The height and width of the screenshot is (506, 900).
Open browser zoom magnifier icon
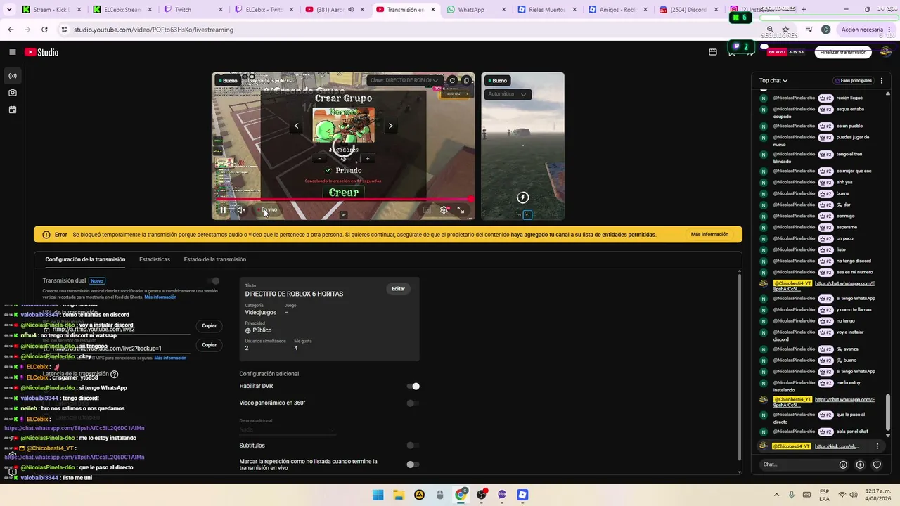[x=770, y=30]
